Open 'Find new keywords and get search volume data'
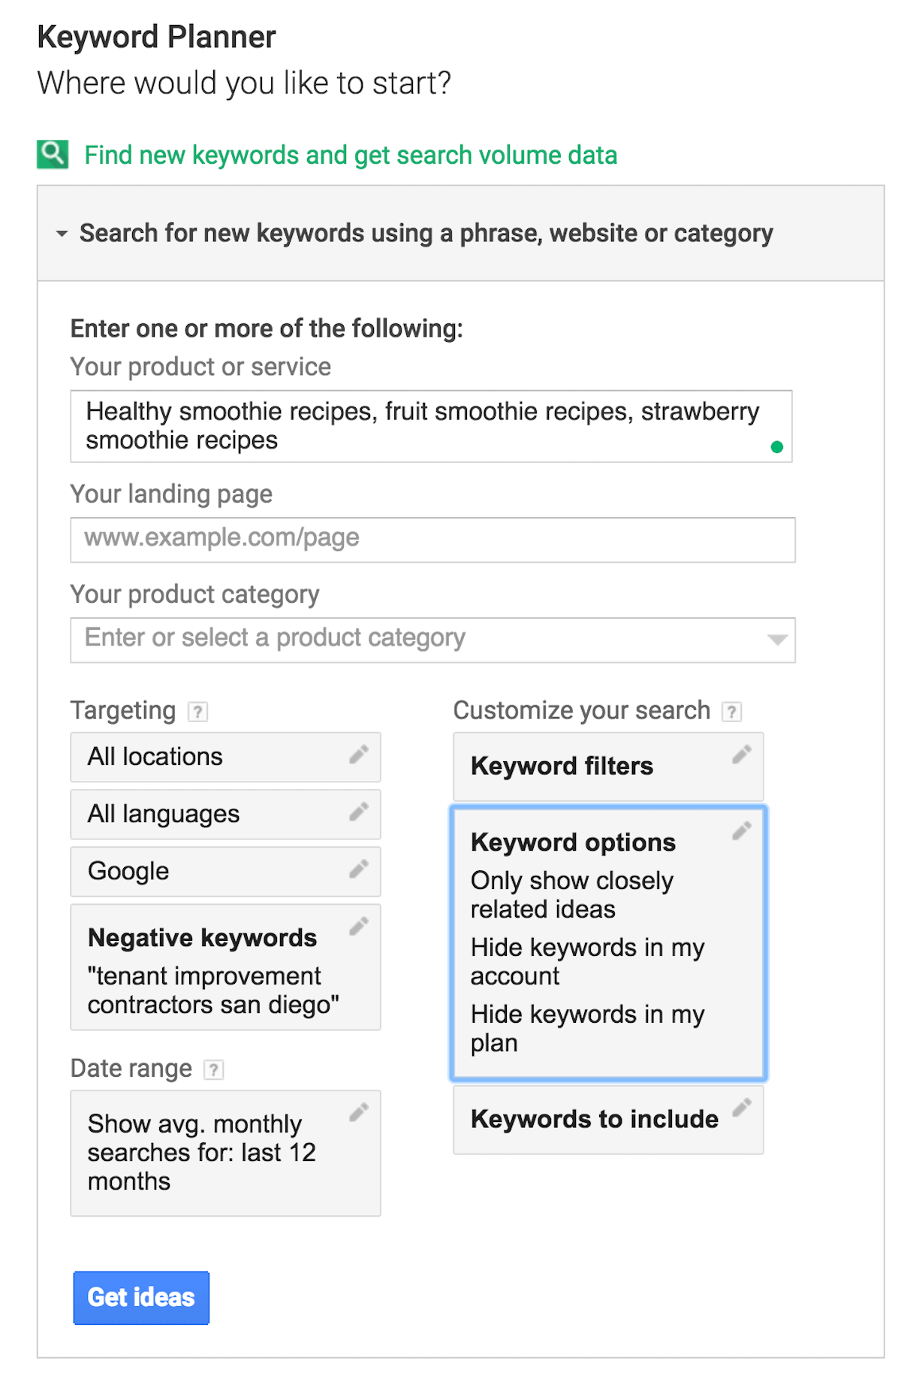901x1376 pixels. [x=350, y=155]
